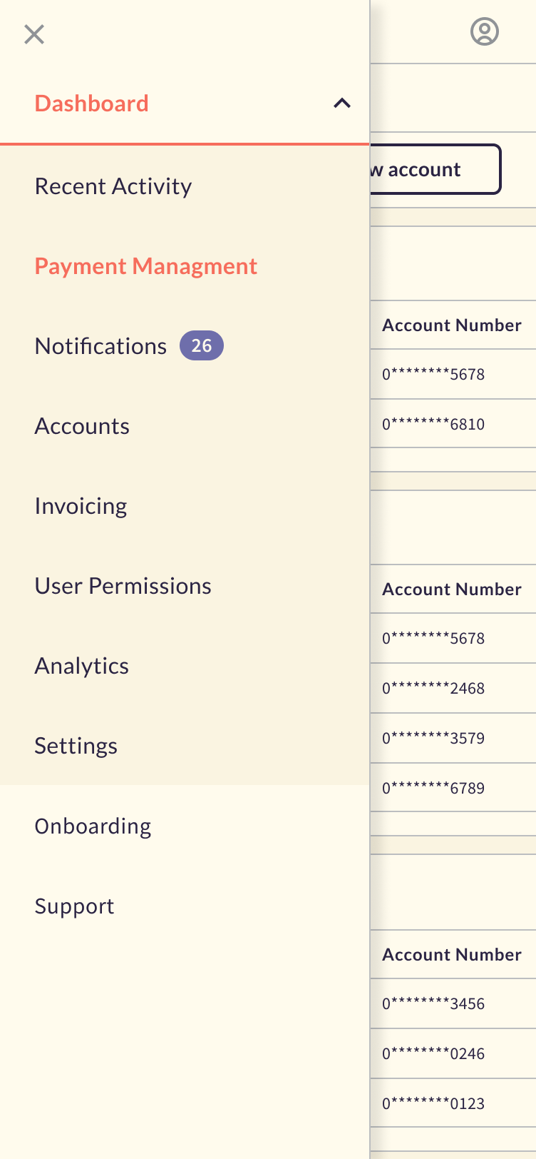Collapse the Dashboard menu chevron

point(342,103)
